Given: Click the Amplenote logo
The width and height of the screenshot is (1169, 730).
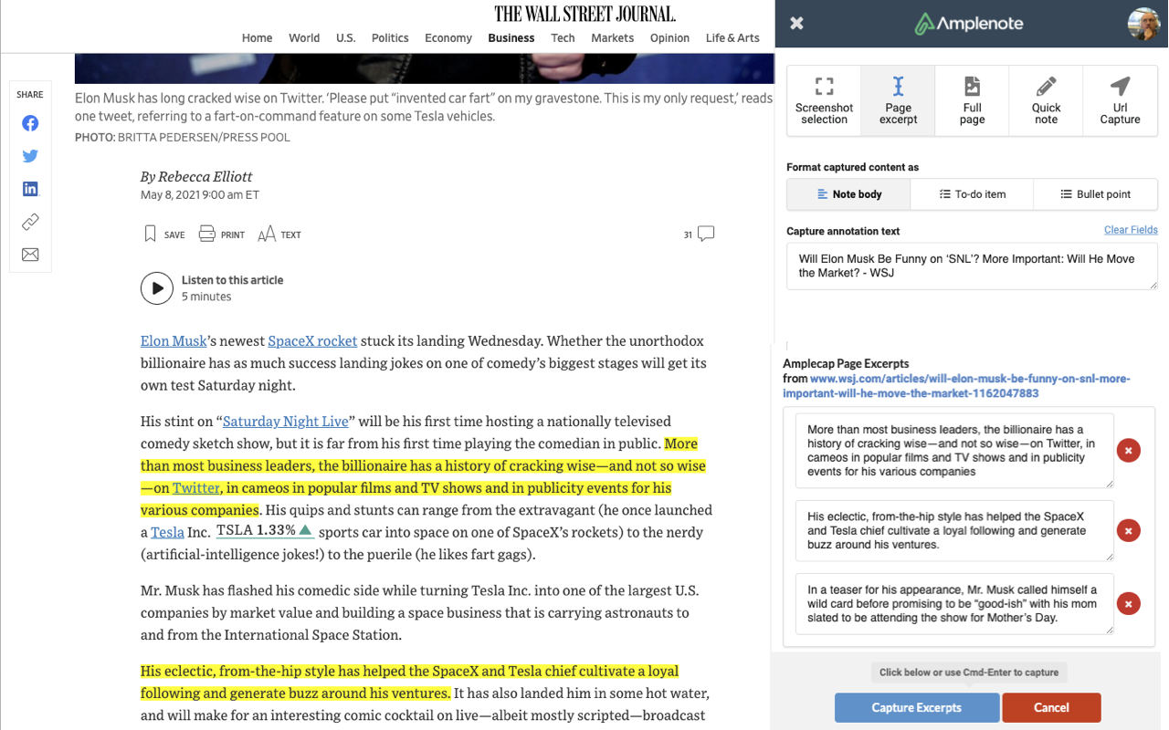Looking at the screenshot, I should click(x=970, y=24).
